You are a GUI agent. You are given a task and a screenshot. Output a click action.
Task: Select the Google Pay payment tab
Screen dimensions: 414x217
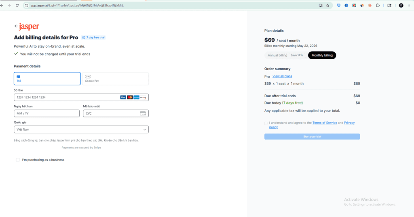(115, 79)
